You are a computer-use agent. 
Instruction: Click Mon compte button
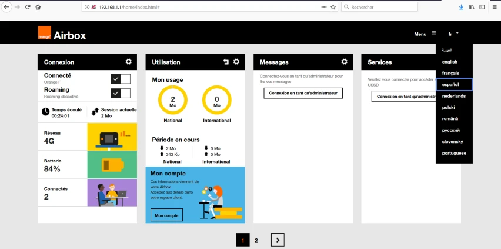(x=166, y=215)
